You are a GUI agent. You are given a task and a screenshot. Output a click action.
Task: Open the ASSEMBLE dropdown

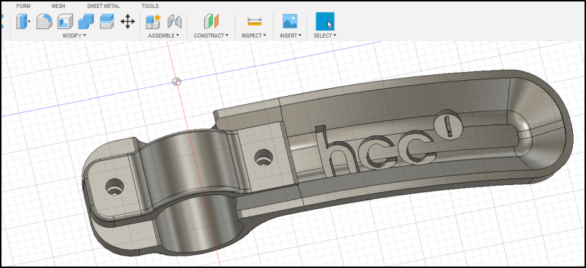click(x=163, y=36)
